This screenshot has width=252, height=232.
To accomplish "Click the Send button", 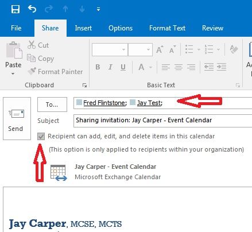I will [x=17, y=118].
